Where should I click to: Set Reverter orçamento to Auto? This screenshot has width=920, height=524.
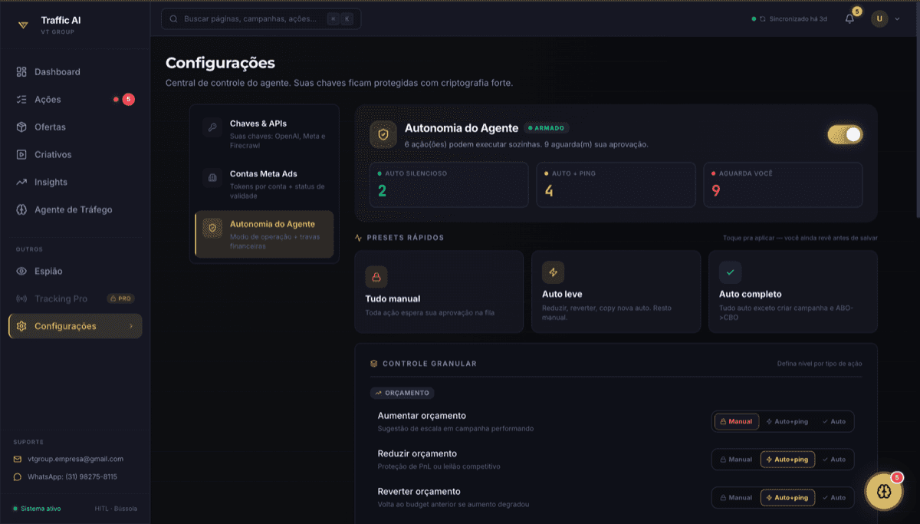pyautogui.click(x=834, y=498)
